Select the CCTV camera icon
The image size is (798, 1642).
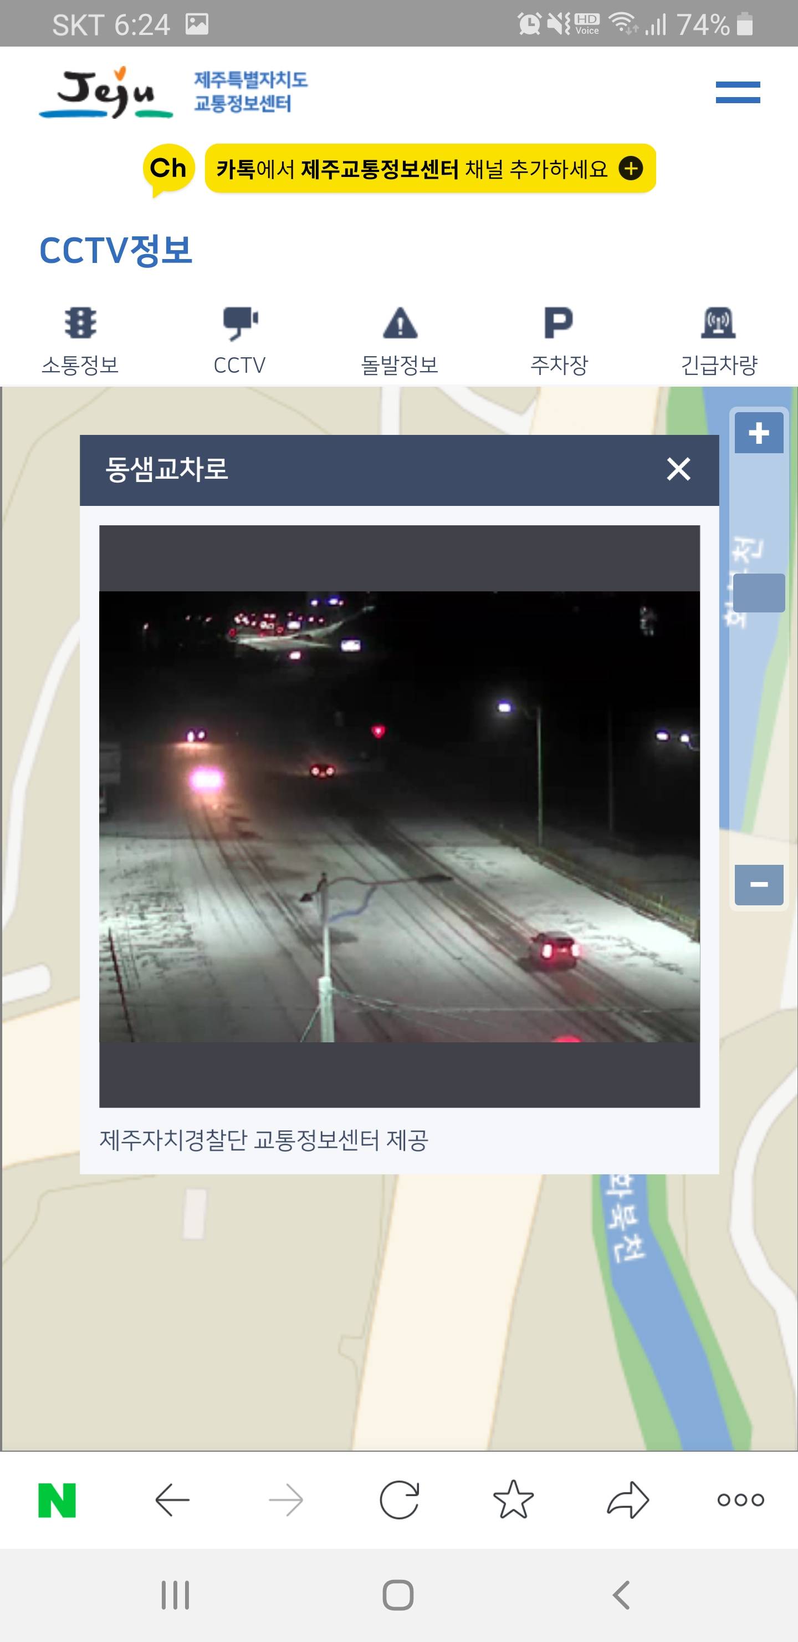tap(240, 323)
